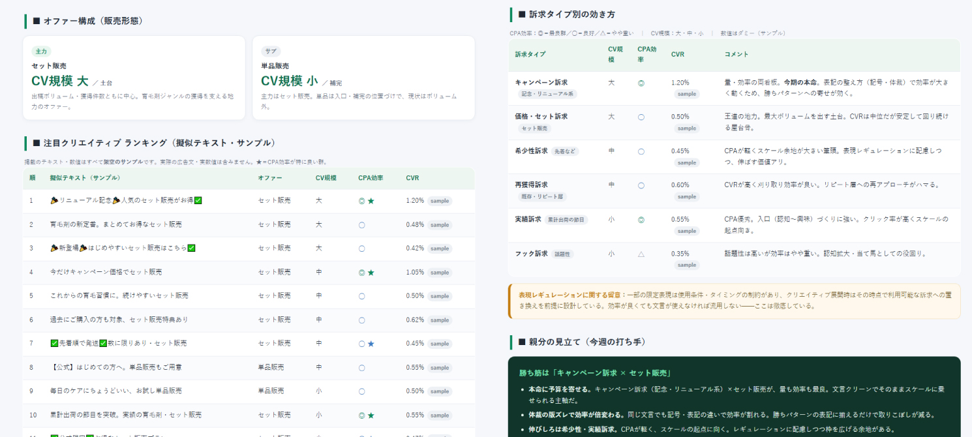Click the 表現レギュレーションに関する留意 notice title
The width and height of the screenshot is (972, 437).
tap(572, 295)
